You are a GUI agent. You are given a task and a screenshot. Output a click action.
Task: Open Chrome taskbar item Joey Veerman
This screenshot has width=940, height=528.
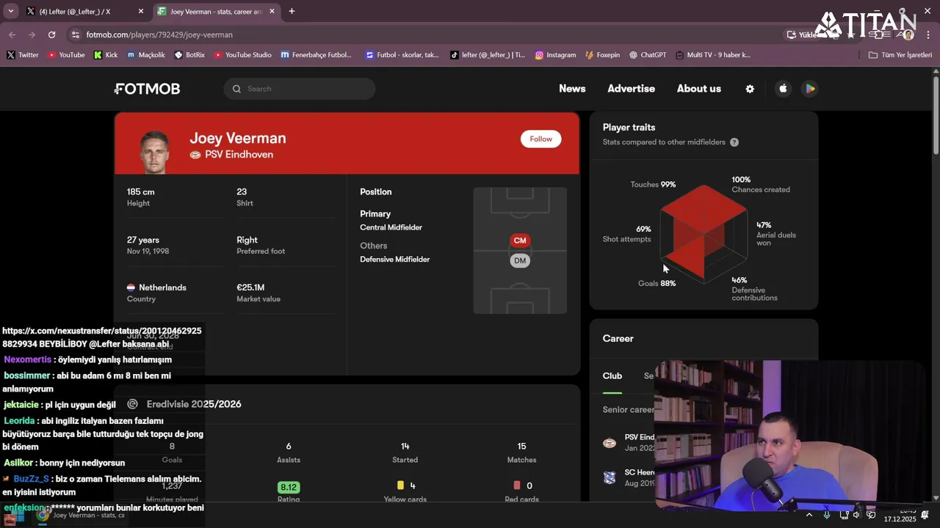click(x=79, y=515)
